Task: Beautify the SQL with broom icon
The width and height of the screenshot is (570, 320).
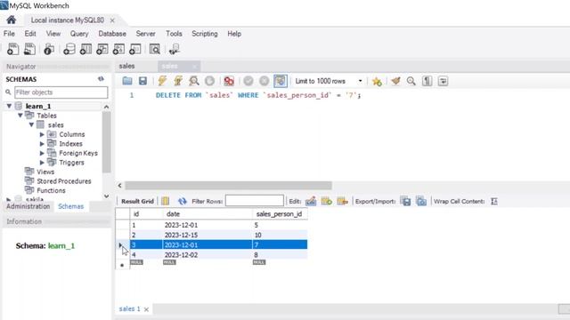Action: pos(395,81)
